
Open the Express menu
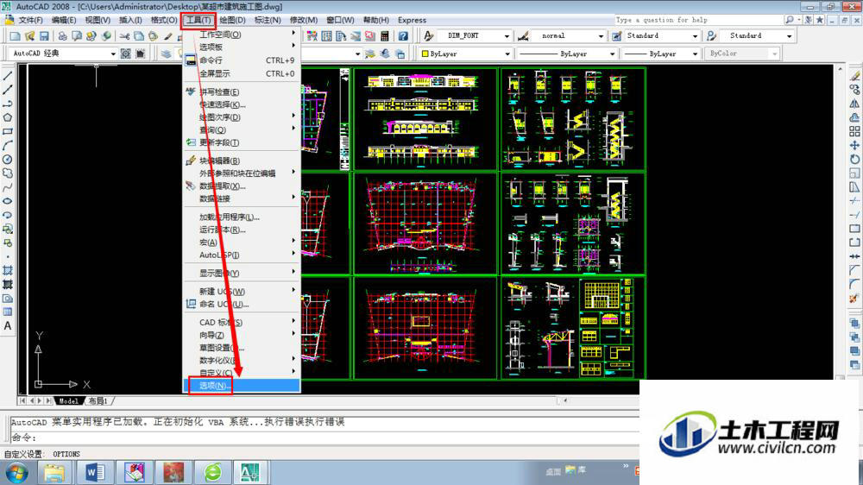pos(412,20)
